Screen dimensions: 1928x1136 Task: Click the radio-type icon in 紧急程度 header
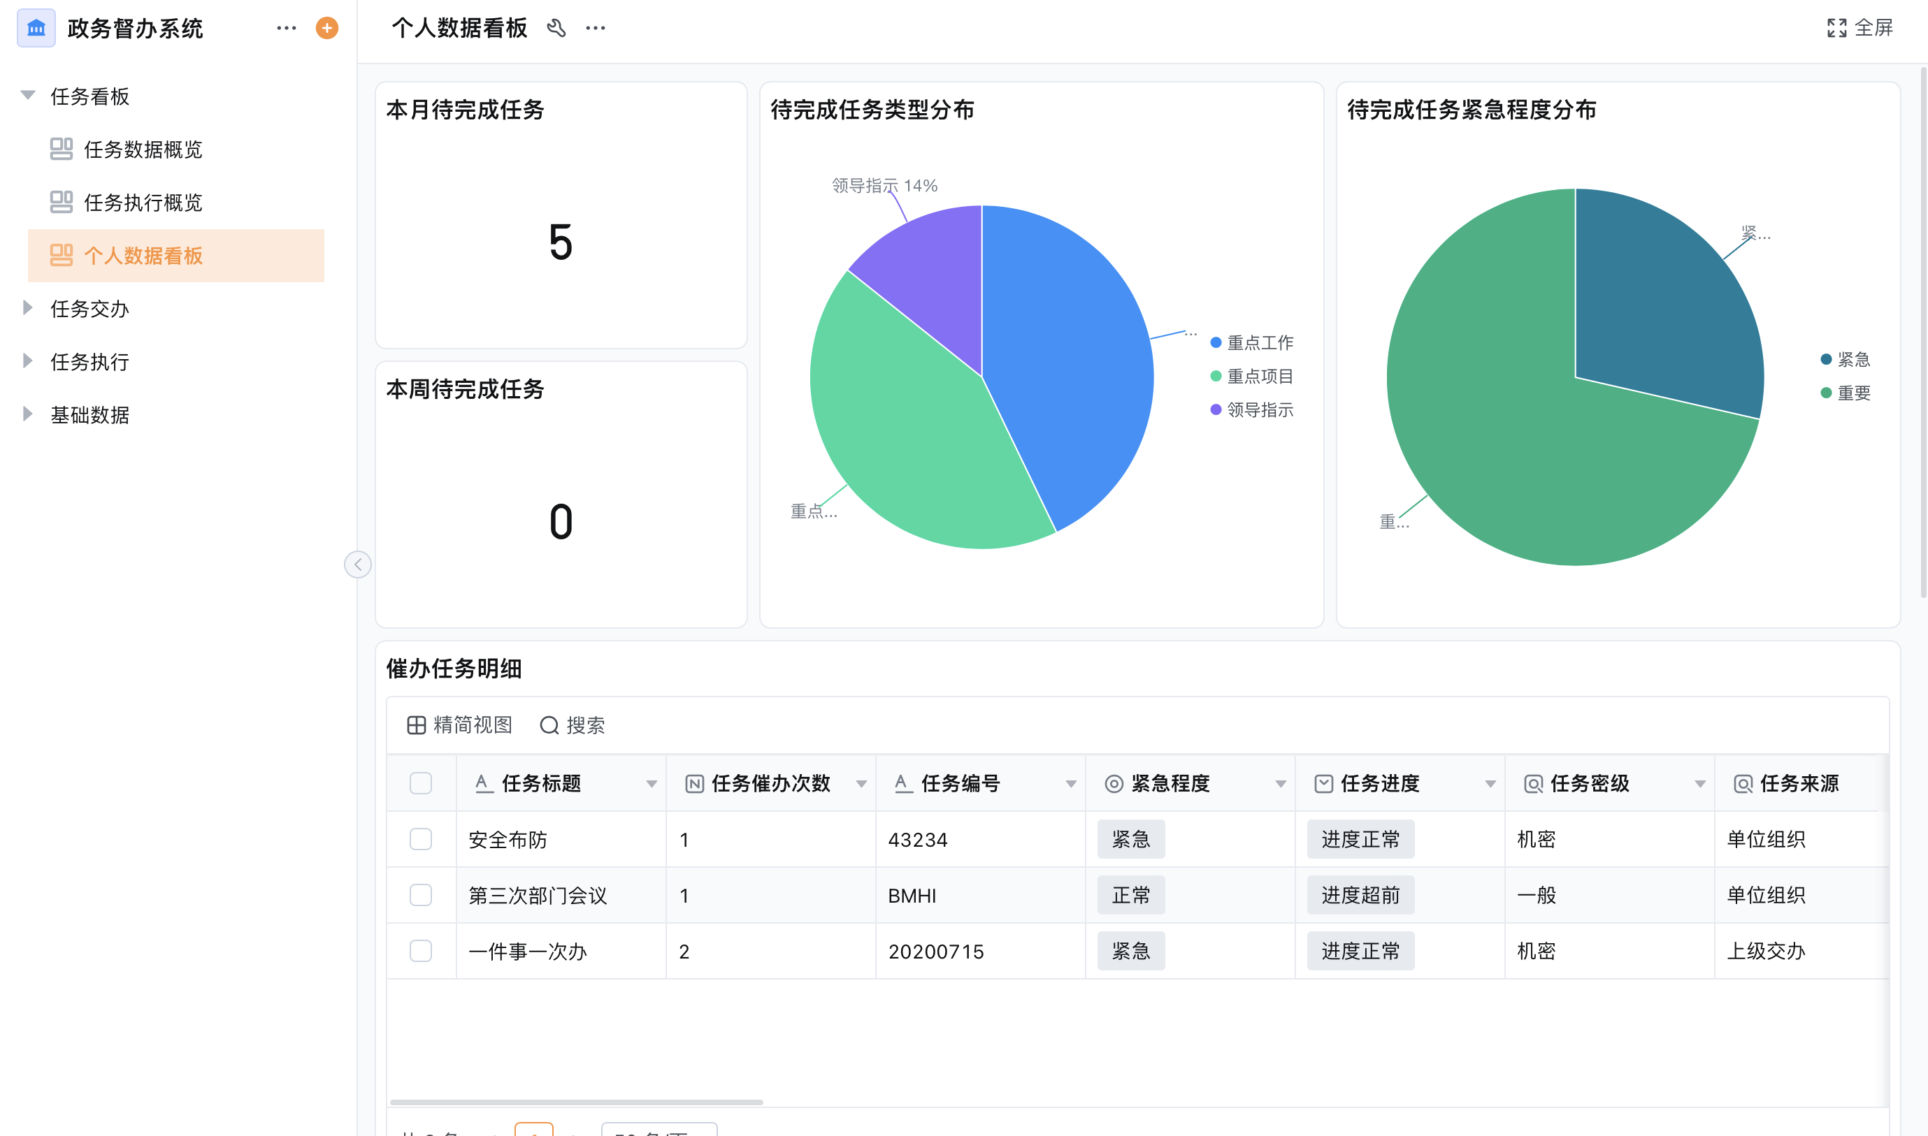(1114, 783)
